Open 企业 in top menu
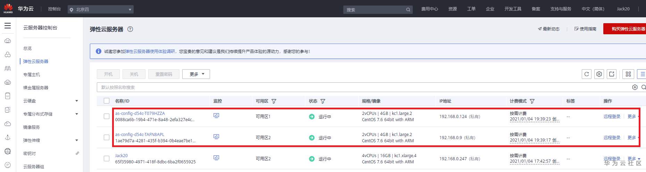This screenshot has width=646, height=172. (x=490, y=9)
